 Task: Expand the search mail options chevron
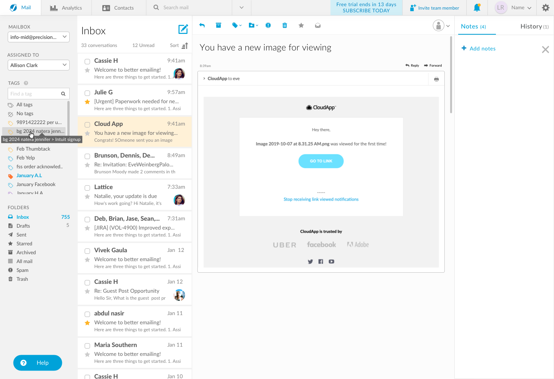point(242,8)
